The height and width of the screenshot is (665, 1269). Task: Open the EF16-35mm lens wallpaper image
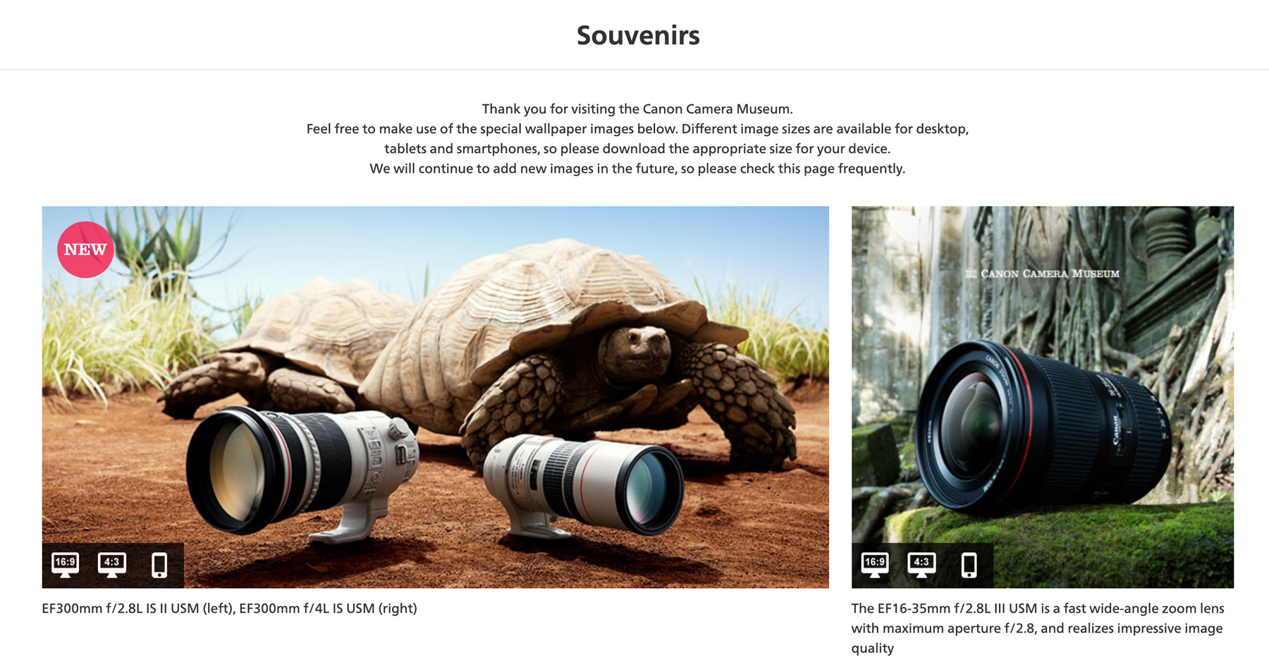click(1043, 397)
